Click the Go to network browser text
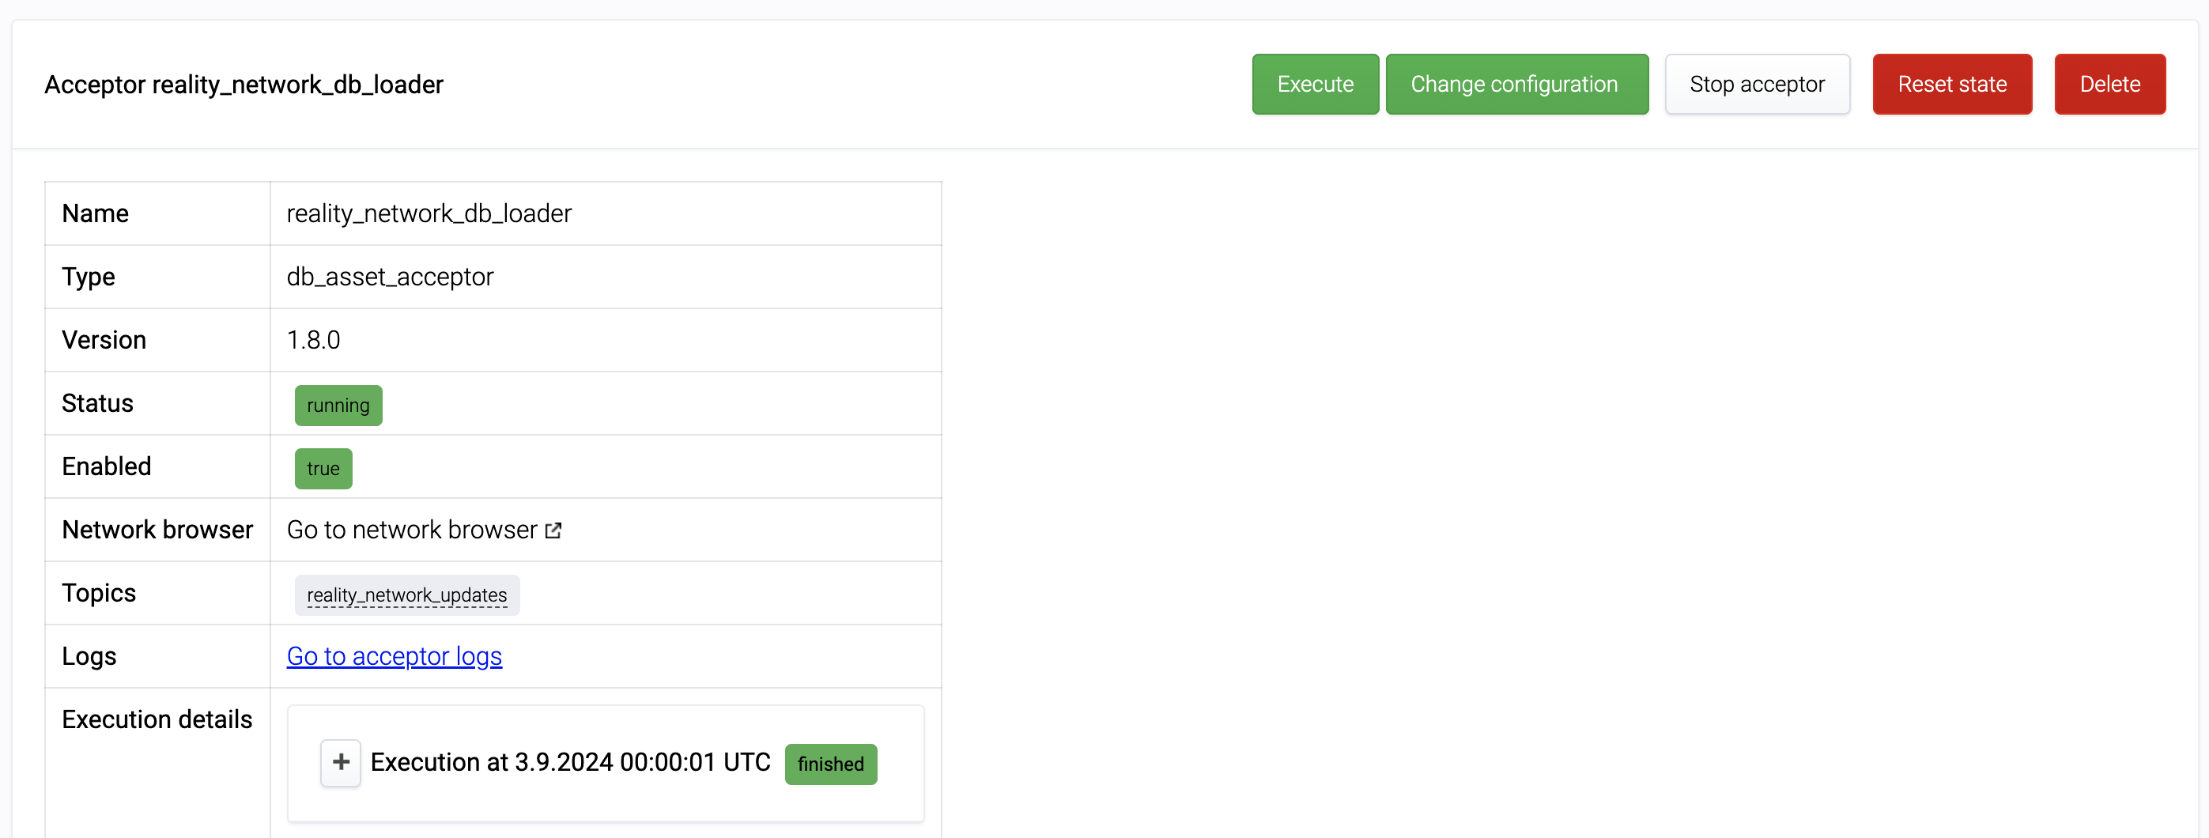 click(412, 530)
